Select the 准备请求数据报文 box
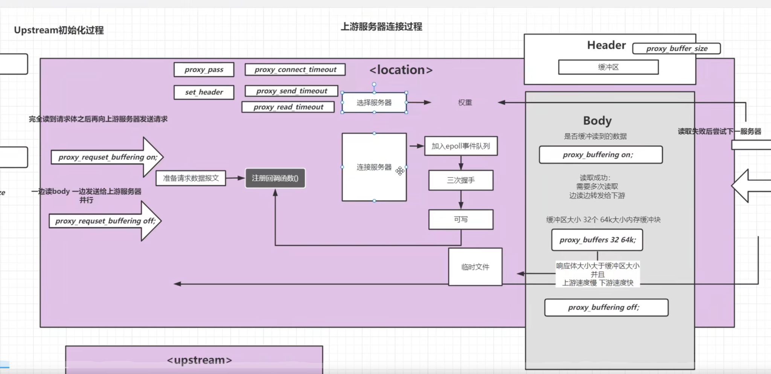The height and width of the screenshot is (374, 771). coord(190,178)
